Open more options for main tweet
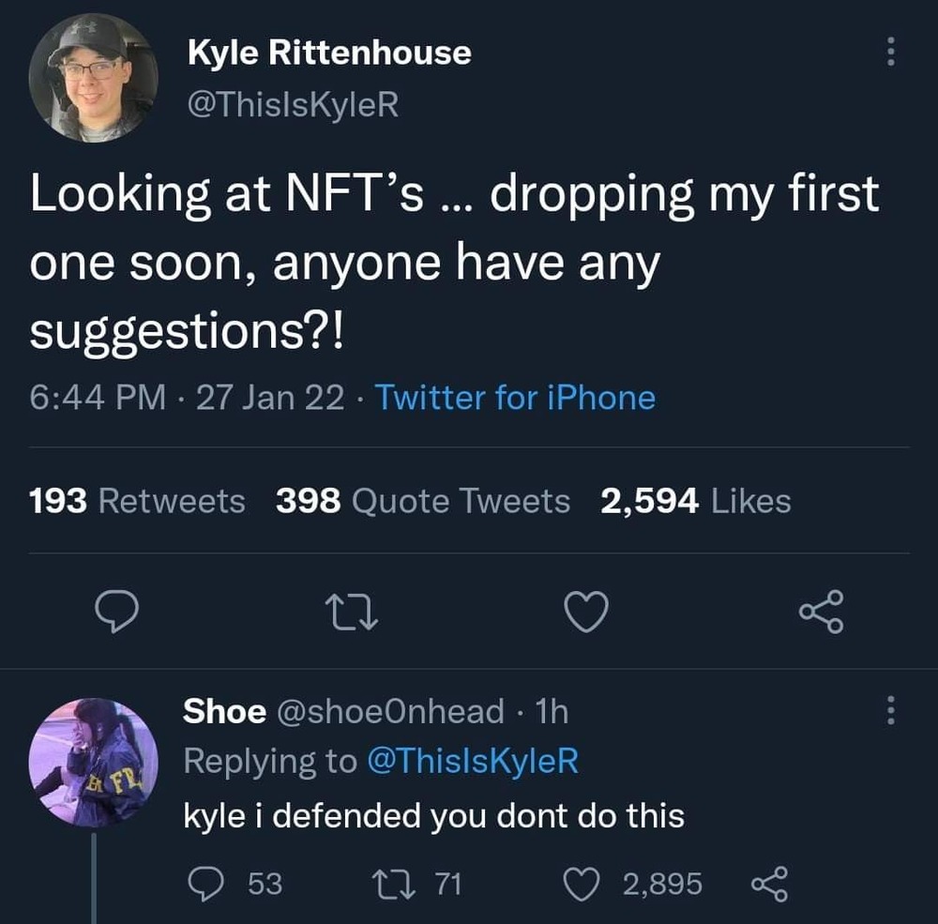The height and width of the screenshot is (924, 938). (890, 51)
